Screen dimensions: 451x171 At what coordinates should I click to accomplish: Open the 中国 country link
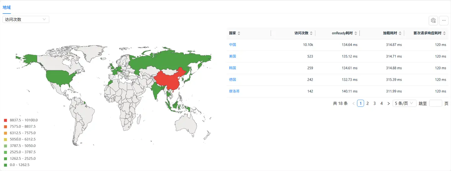point(232,45)
